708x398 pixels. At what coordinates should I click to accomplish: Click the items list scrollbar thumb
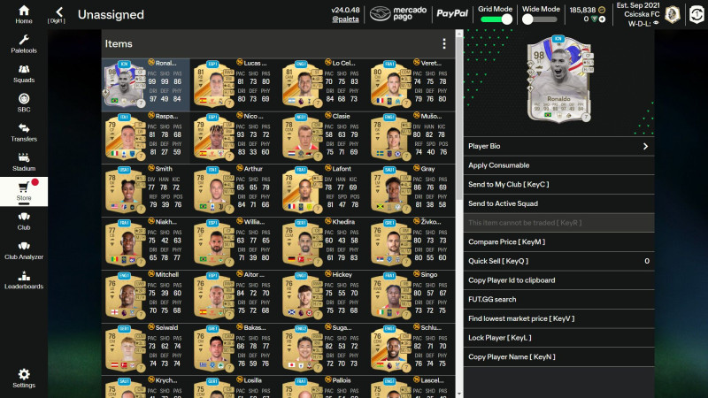point(459,119)
